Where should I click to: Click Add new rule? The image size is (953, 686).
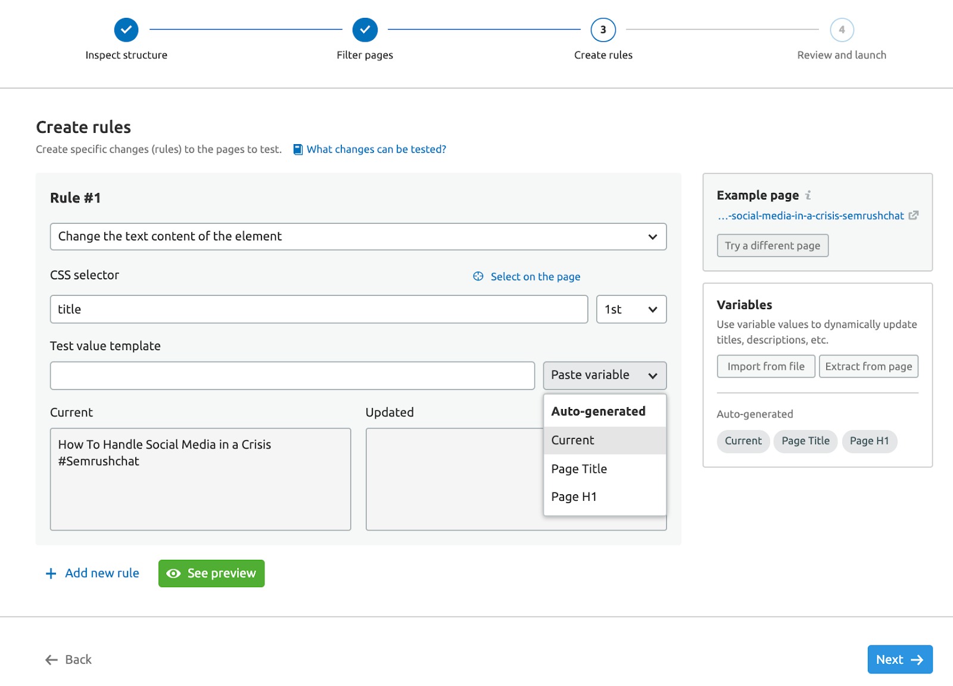click(x=92, y=573)
